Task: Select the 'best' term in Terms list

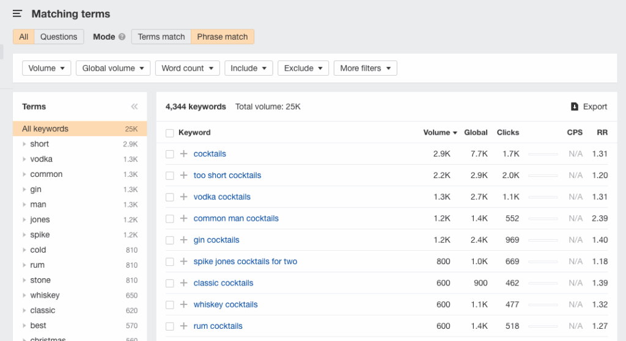Action: [x=38, y=326]
